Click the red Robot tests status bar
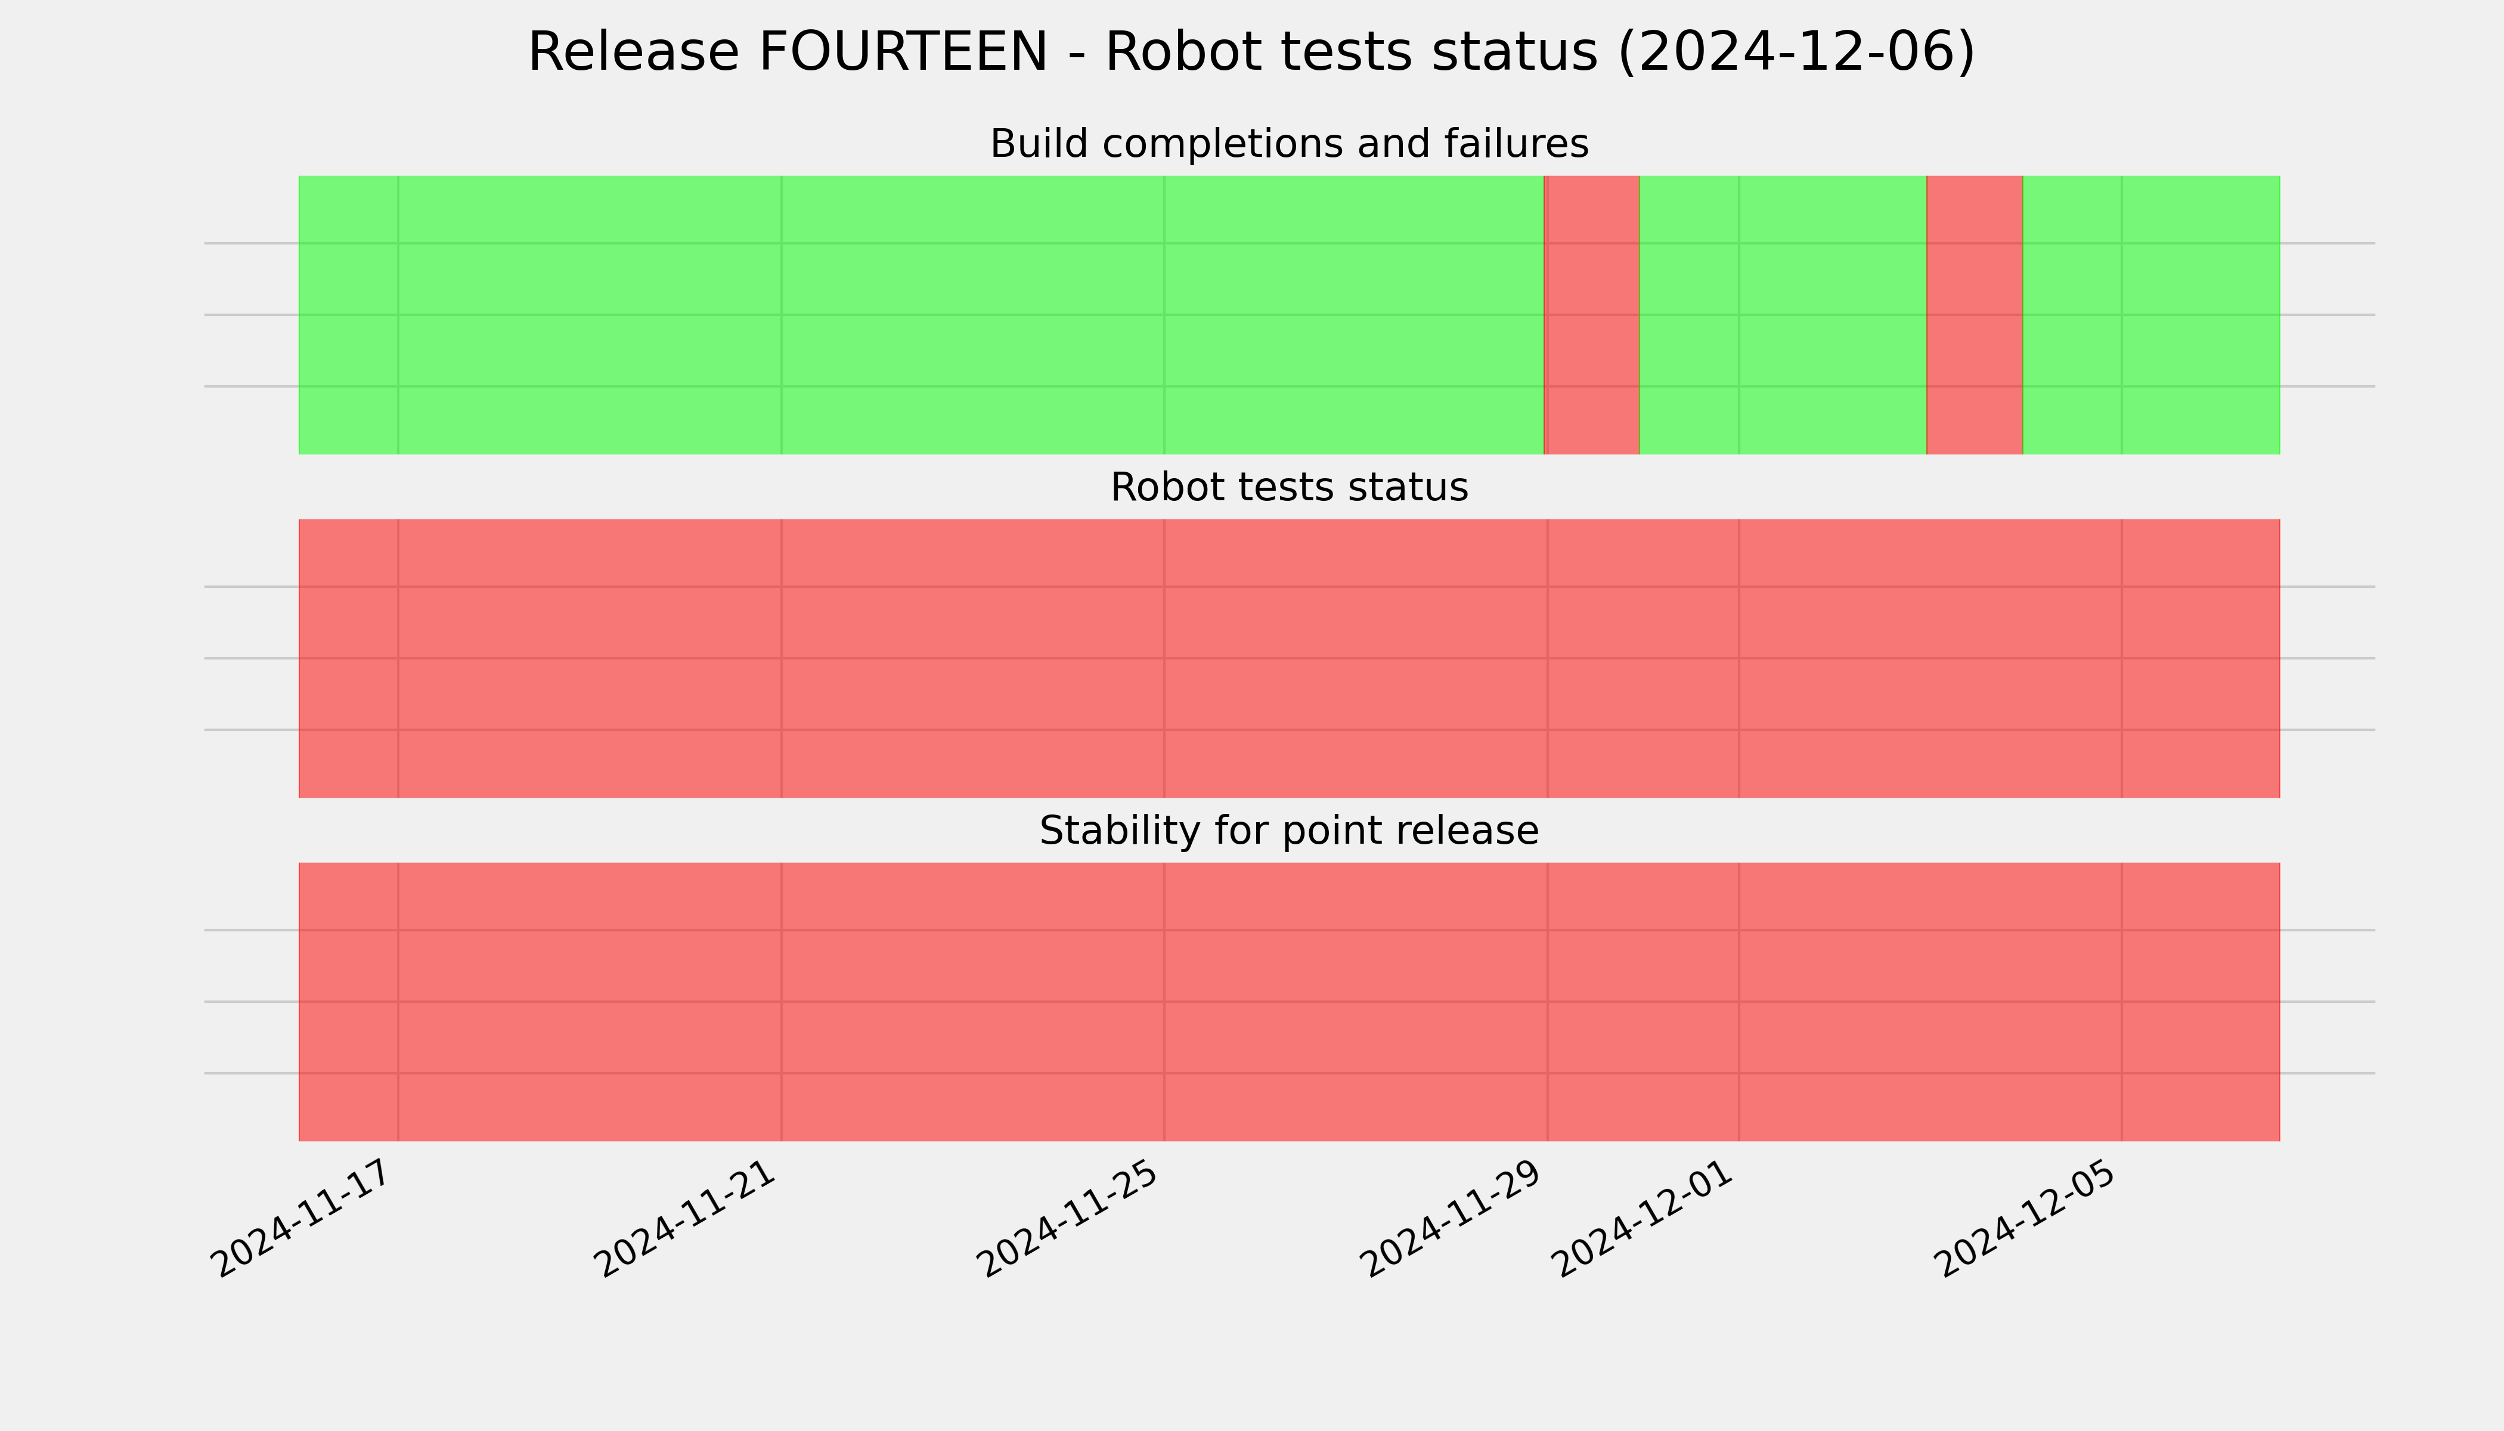This screenshot has width=2504, height=1431. pyautogui.click(x=1290, y=658)
